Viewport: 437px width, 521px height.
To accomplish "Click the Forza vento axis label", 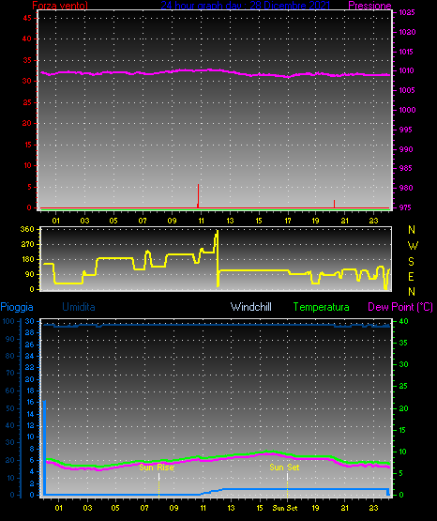I will [x=60, y=5].
